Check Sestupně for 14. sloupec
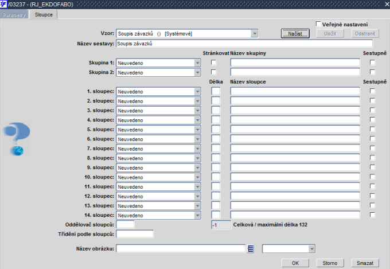Viewport: 390px width, 269px height. pos(372,215)
